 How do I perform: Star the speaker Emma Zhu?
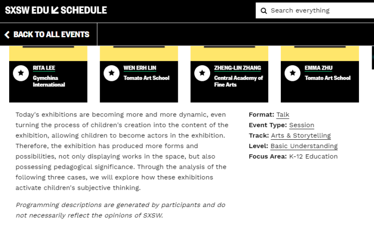click(292, 73)
